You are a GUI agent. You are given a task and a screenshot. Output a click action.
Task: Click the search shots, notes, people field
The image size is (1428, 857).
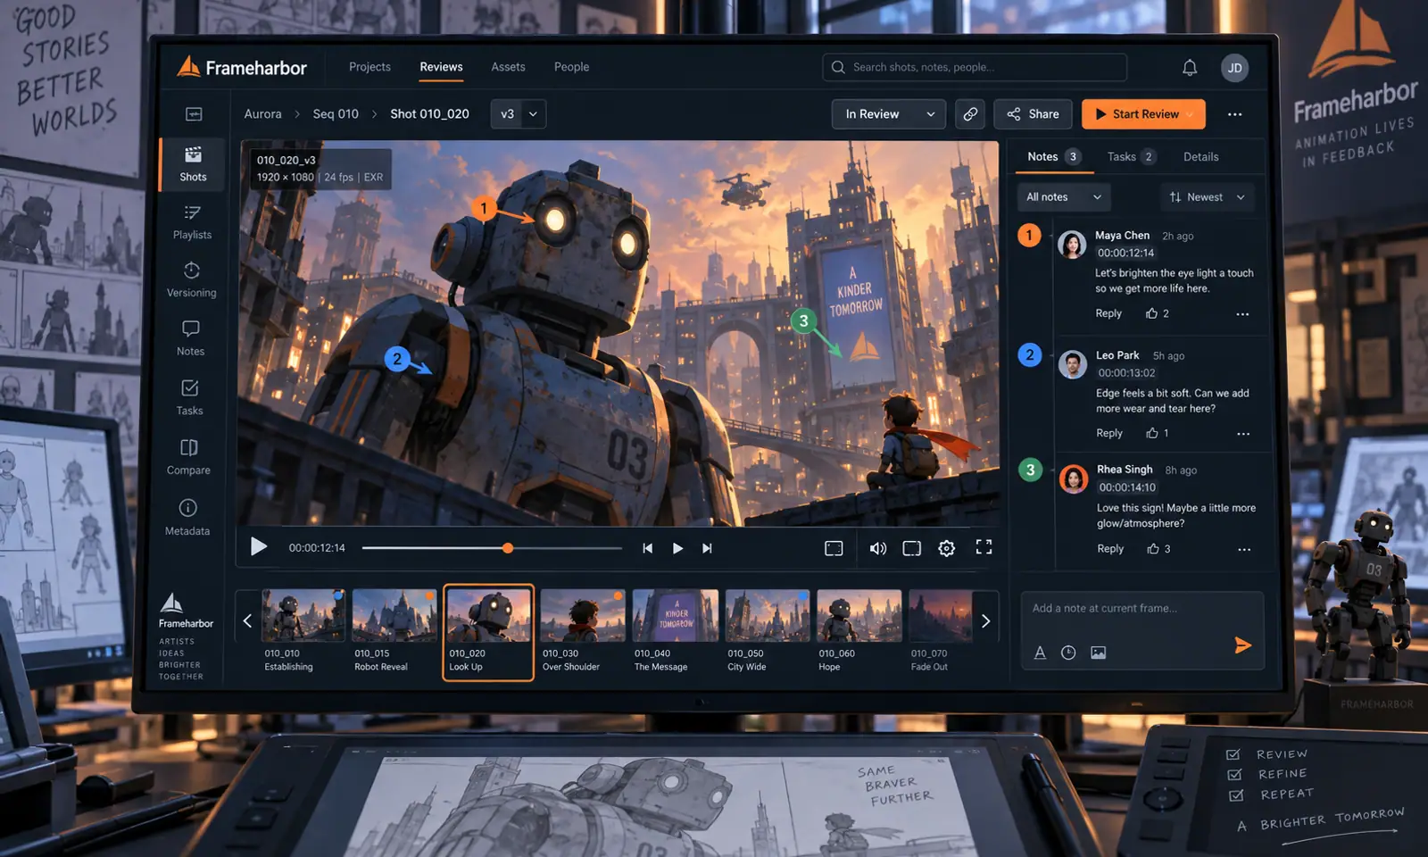tap(975, 67)
